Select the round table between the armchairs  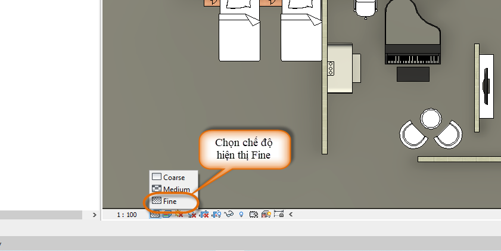pyautogui.click(x=430, y=119)
